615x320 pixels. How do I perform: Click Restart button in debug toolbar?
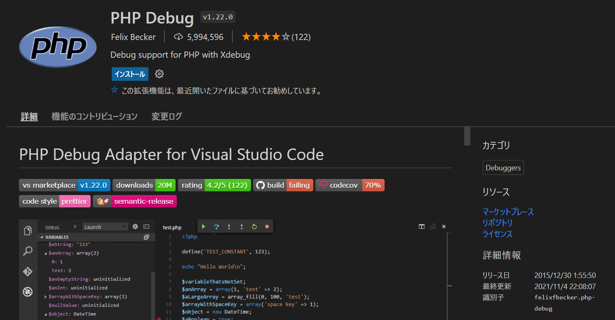pos(254,226)
